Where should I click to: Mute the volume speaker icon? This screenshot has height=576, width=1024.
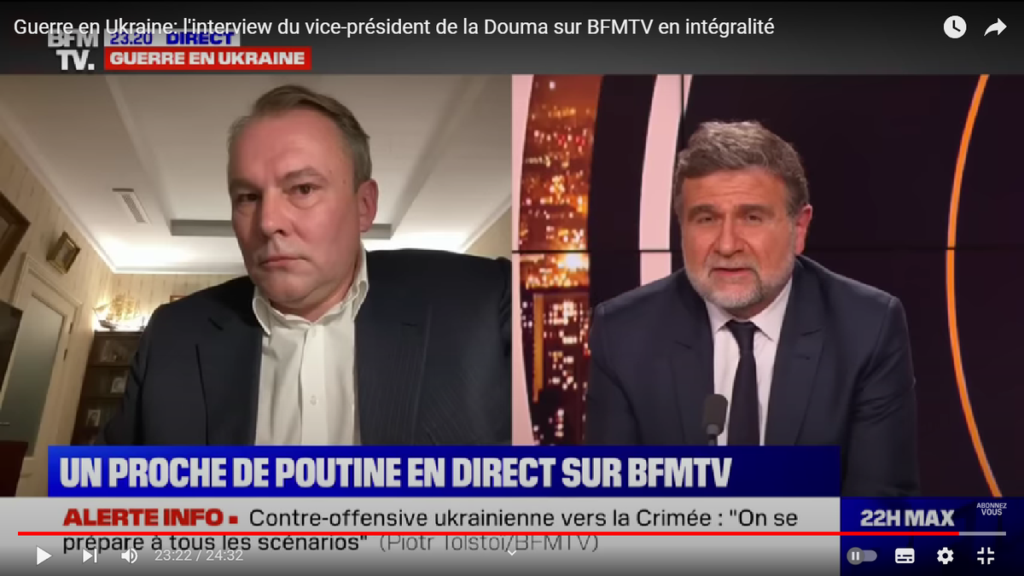point(129,556)
